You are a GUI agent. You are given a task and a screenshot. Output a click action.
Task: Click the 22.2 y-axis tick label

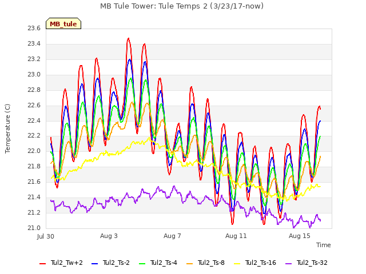click(34, 136)
